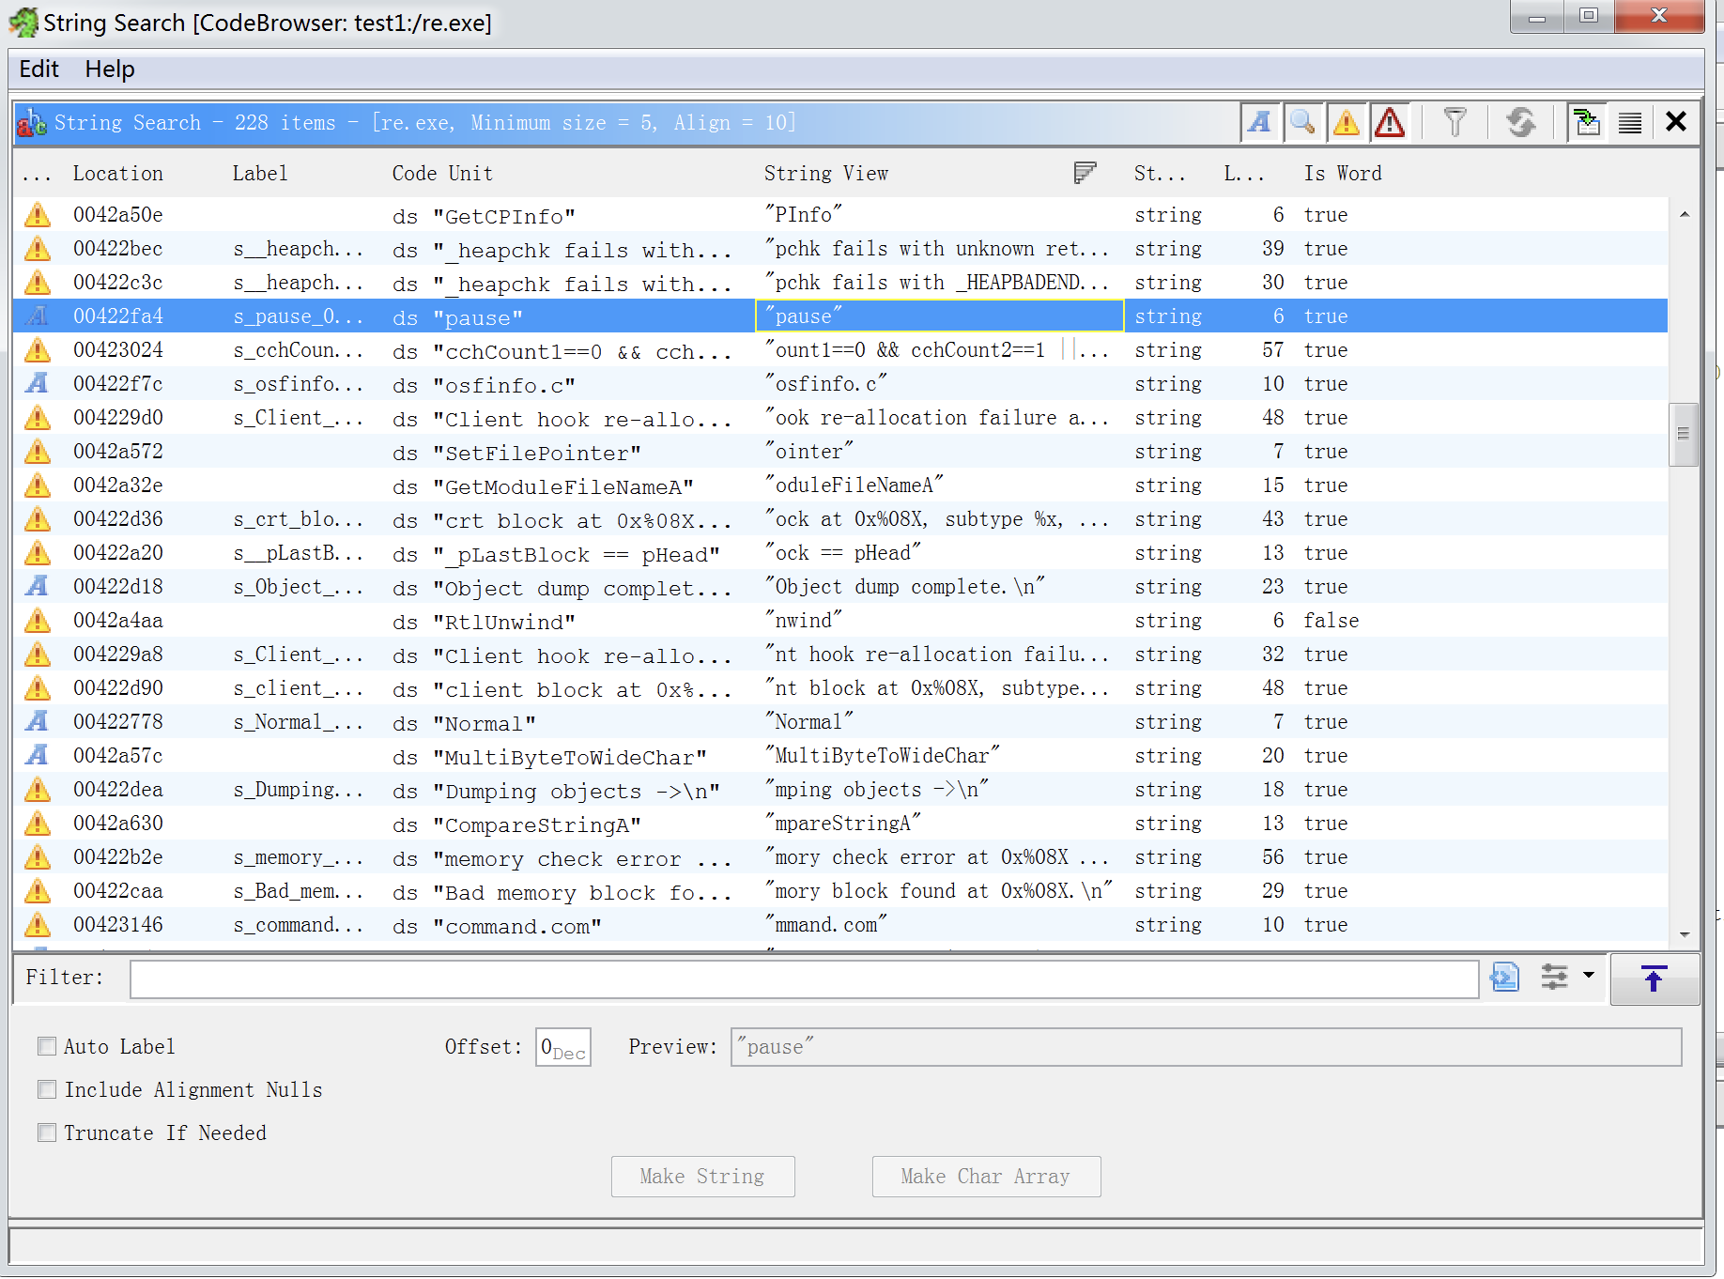Click the vertical scrollbar thumb of the table
This screenshot has width=1724, height=1279.
pos(1684,434)
